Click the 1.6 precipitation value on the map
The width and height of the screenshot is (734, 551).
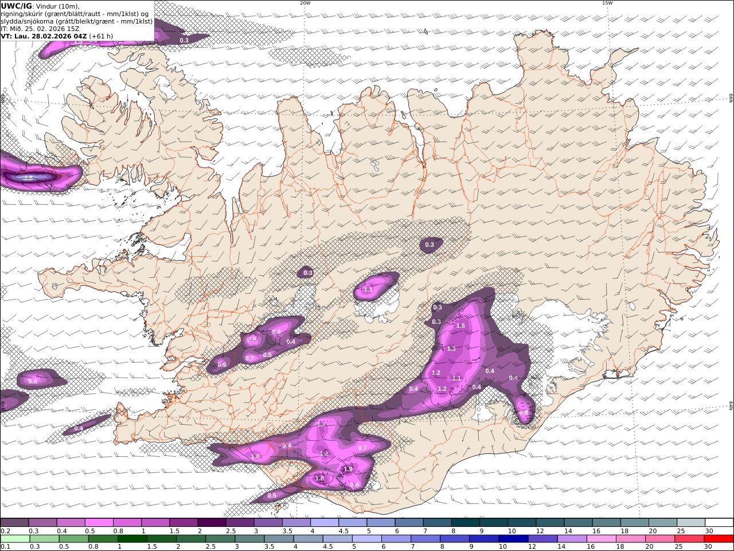[460, 326]
